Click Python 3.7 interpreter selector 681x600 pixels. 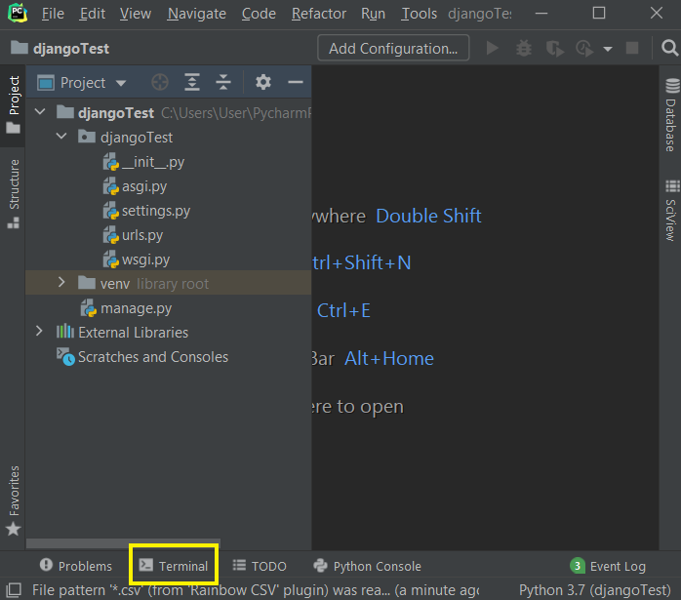click(595, 590)
